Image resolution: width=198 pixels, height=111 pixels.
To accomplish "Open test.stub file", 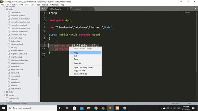I will pos(14,85).
